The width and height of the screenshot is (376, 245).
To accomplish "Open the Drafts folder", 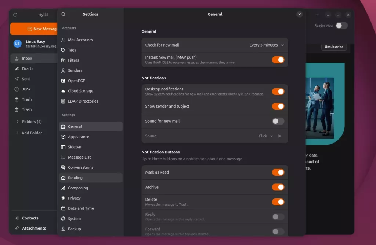I will 34,69.
